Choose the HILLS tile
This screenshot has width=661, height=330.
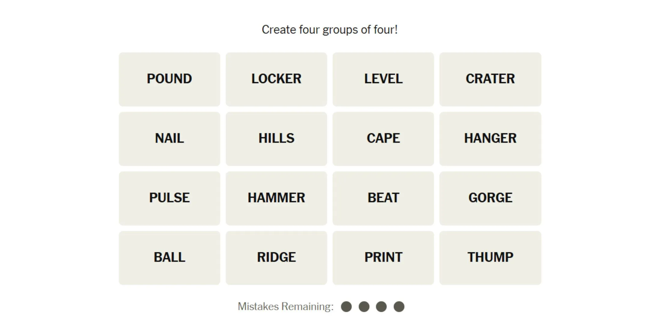click(276, 139)
